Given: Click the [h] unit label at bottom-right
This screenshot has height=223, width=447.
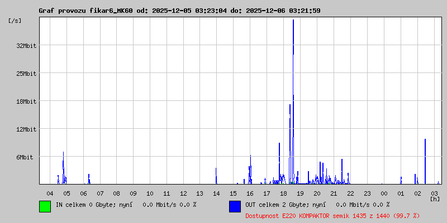Looking at the screenshot, I should (435, 198).
